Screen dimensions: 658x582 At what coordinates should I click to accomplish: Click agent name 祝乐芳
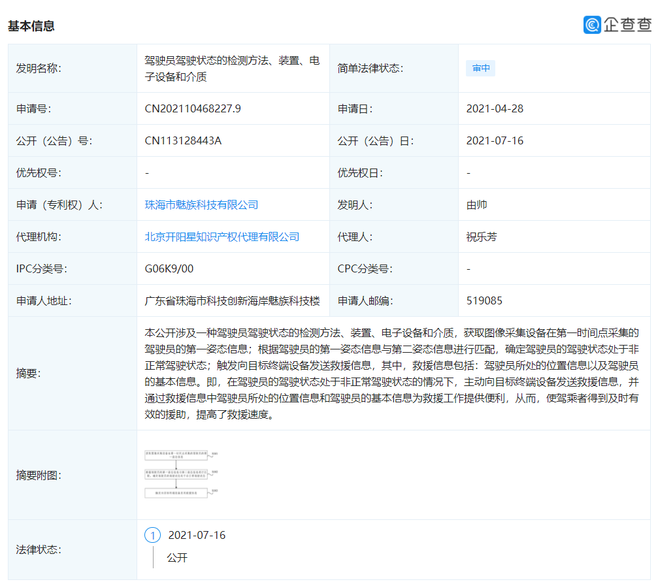(x=481, y=237)
